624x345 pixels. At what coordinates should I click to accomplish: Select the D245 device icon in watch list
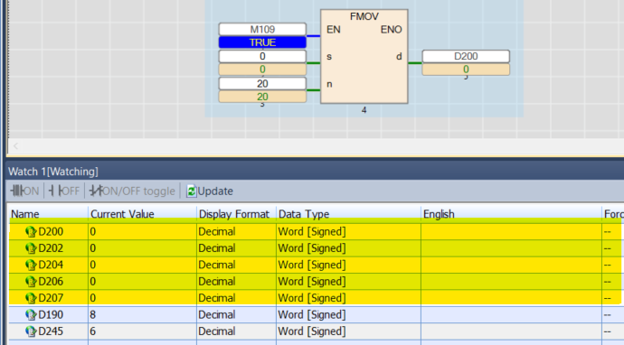click(x=31, y=331)
